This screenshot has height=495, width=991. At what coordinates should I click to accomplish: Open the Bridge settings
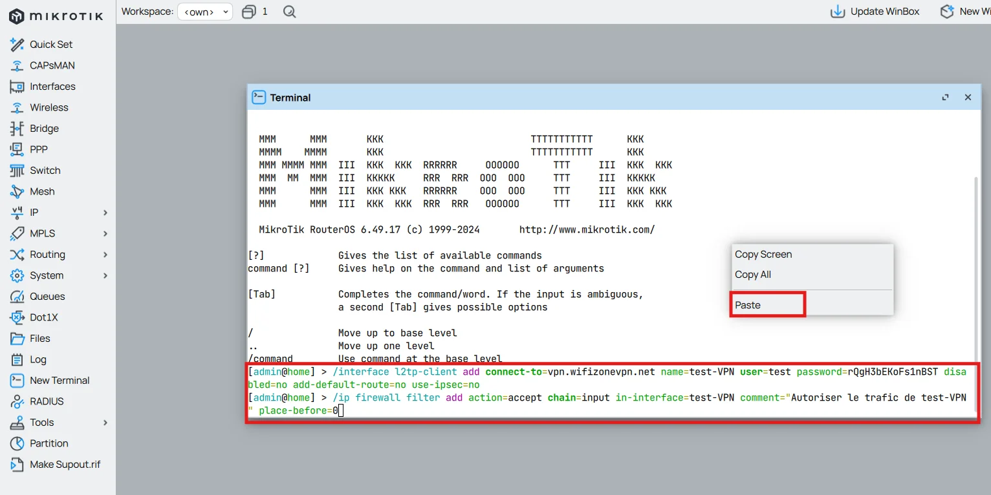[43, 128]
